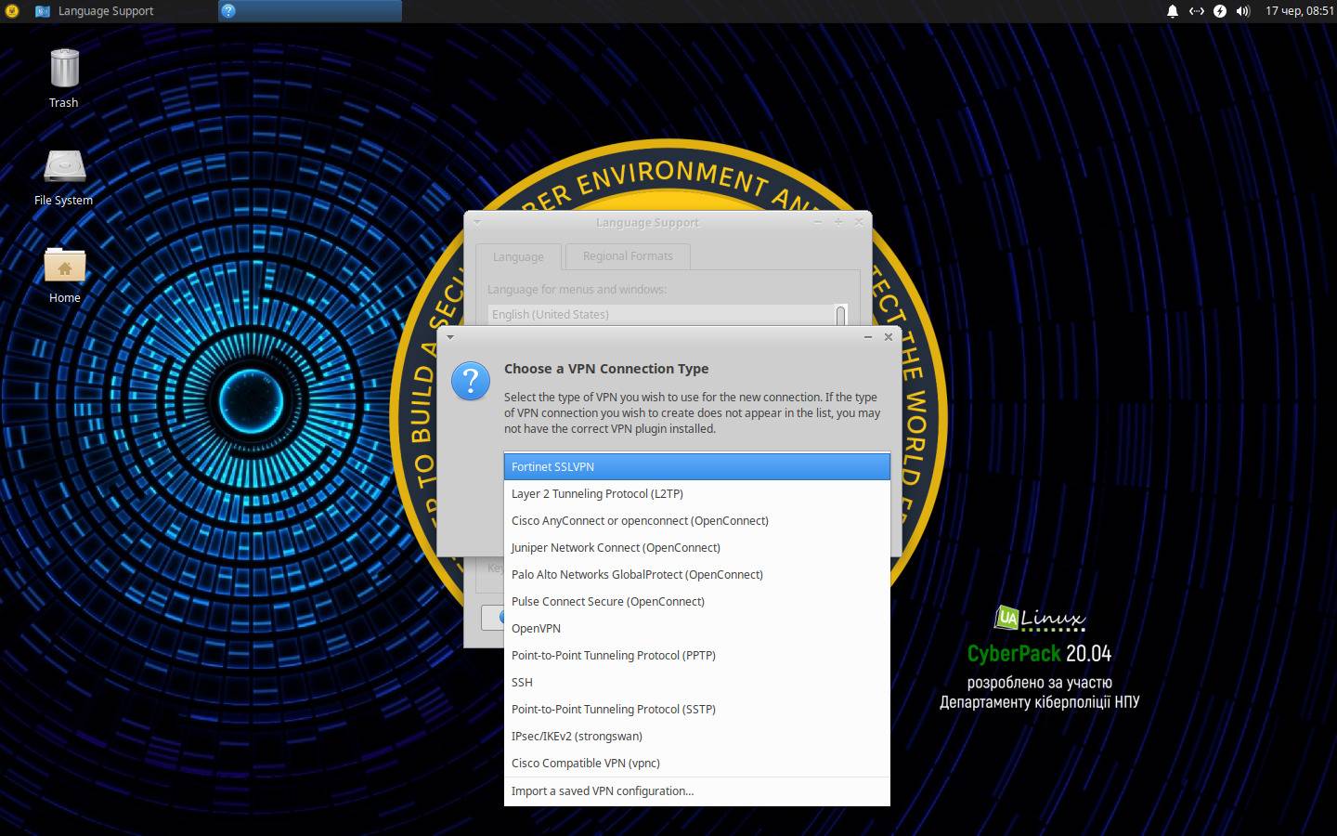Minimize the Language Support window
The image size is (1337, 836).
click(818, 222)
